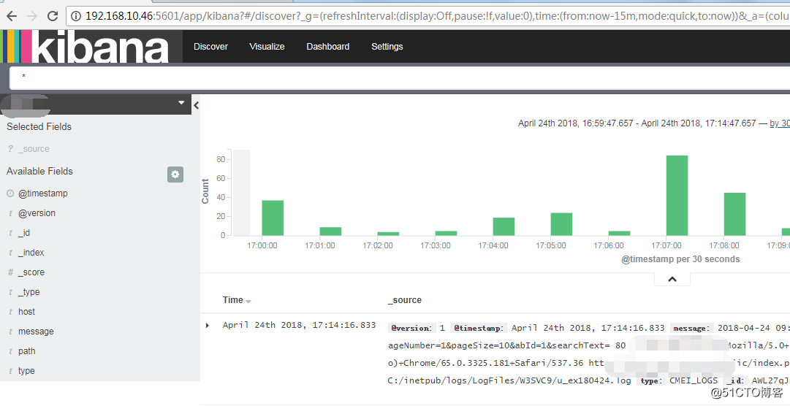790x406 pixels.
Task: Reload the page with refresh icon
Action: (53, 16)
